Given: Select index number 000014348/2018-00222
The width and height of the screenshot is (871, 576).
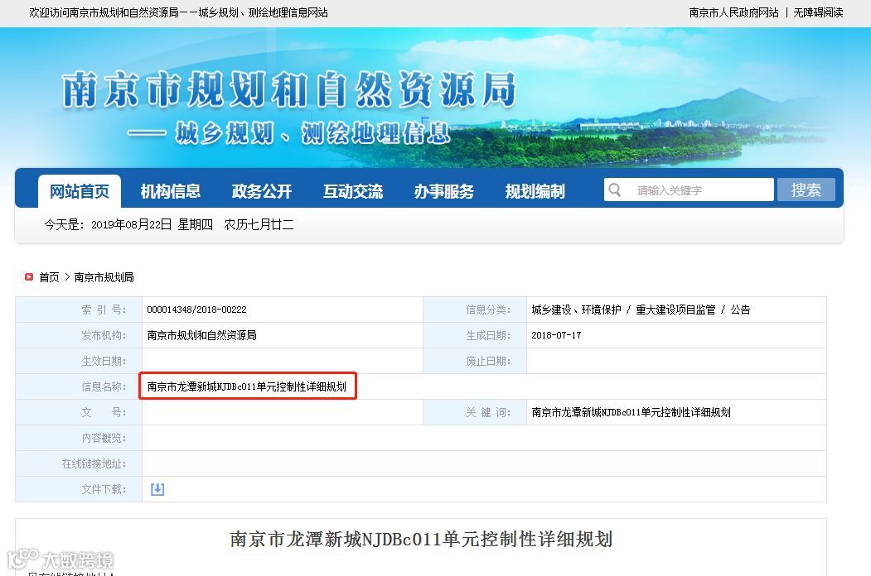Looking at the screenshot, I should click(x=196, y=310).
